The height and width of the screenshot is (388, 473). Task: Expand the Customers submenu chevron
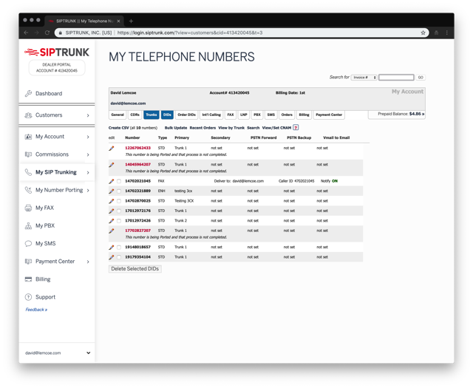88,115
